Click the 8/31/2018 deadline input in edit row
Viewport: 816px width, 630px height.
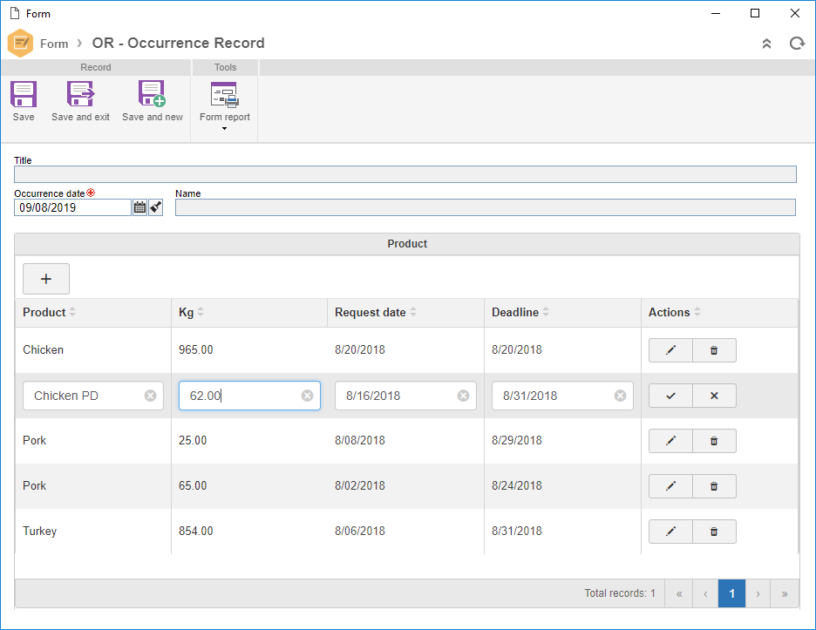[562, 396]
